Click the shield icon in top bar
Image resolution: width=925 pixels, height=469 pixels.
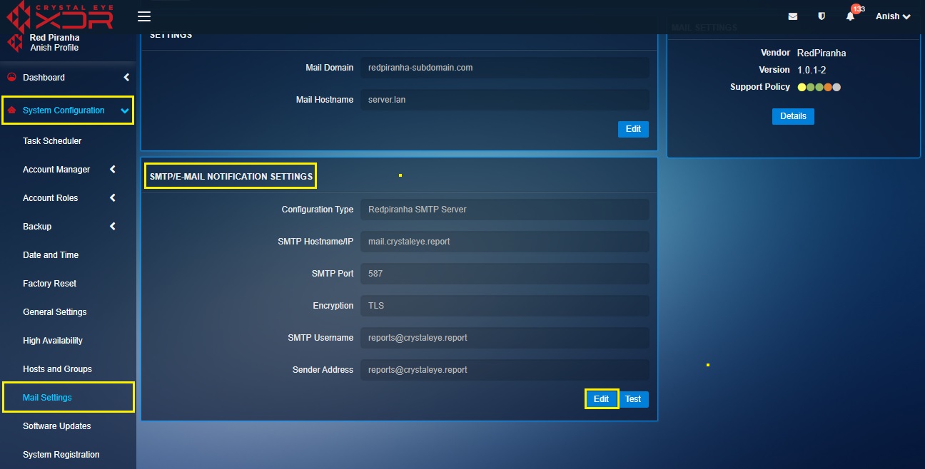tap(822, 16)
